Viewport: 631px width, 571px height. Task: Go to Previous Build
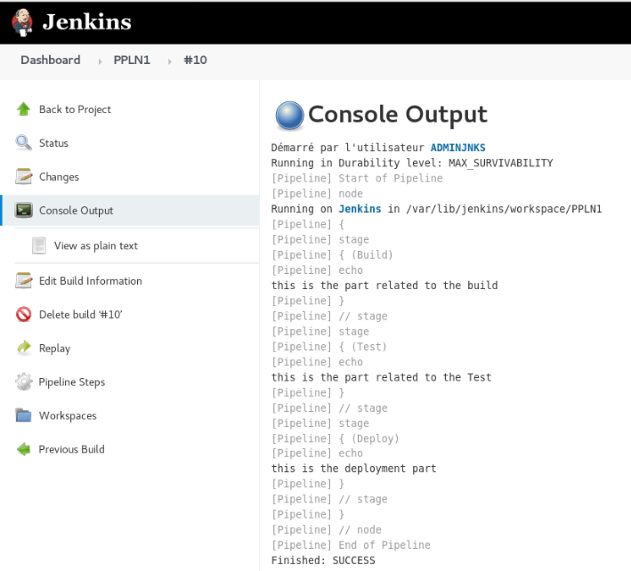71,449
